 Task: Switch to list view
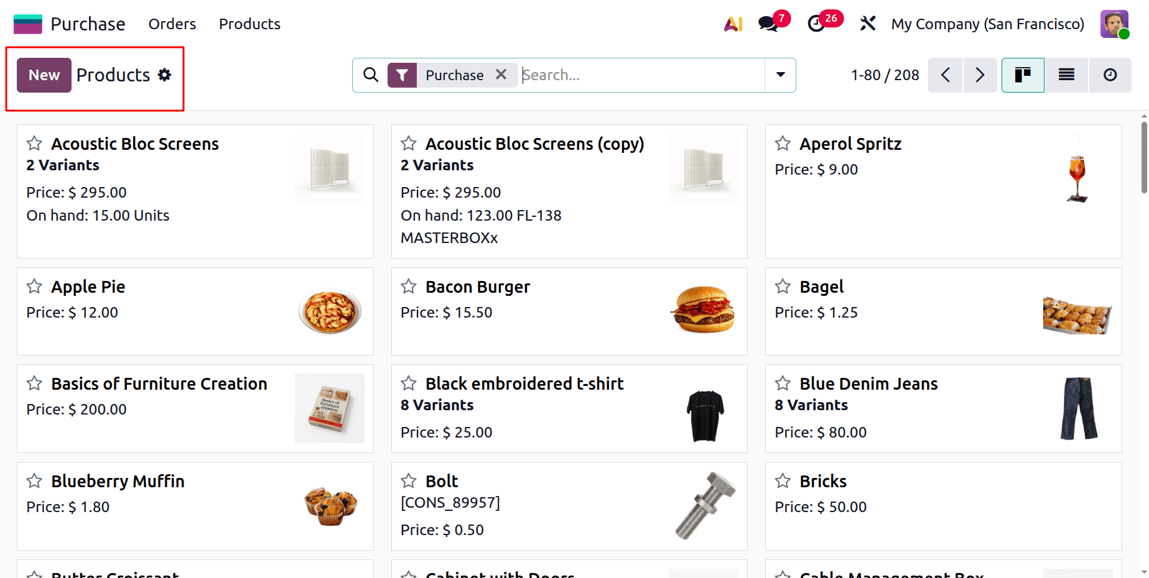click(x=1066, y=75)
